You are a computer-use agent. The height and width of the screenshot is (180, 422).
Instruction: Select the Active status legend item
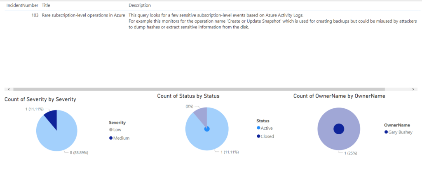tap(265, 128)
